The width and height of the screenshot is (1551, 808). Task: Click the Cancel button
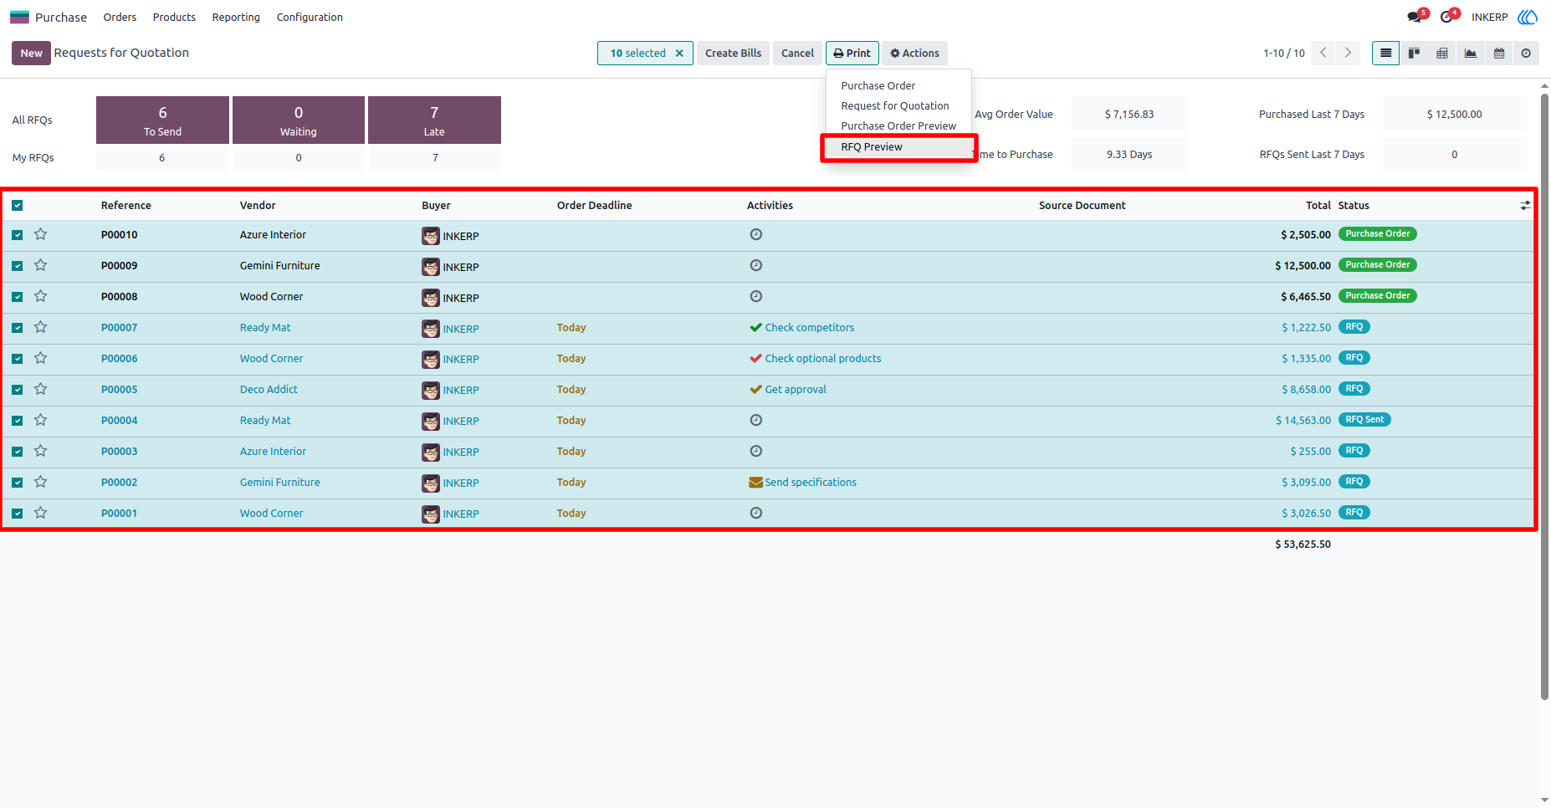[x=797, y=53]
